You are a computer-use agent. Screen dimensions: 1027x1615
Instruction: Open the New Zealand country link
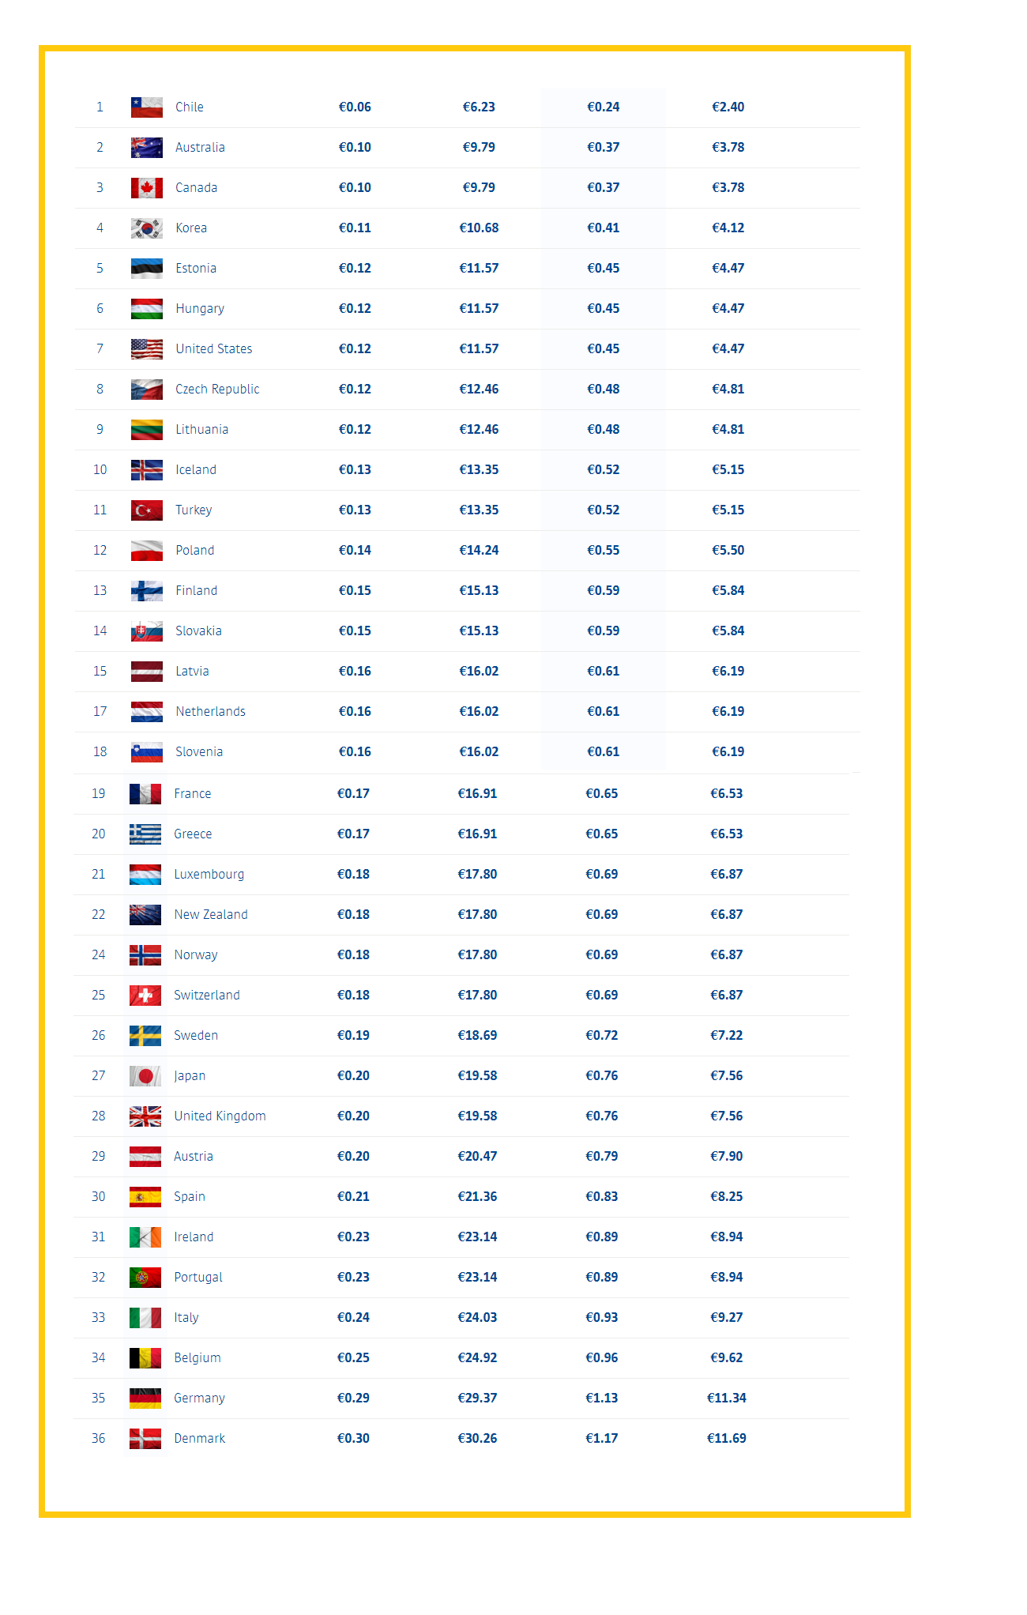click(x=211, y=915)
